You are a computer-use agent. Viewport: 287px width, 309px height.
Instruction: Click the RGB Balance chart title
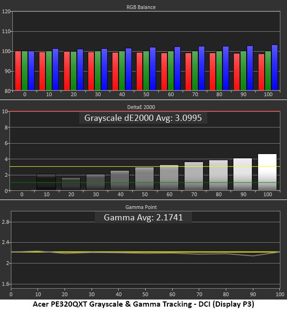(141, 7)
